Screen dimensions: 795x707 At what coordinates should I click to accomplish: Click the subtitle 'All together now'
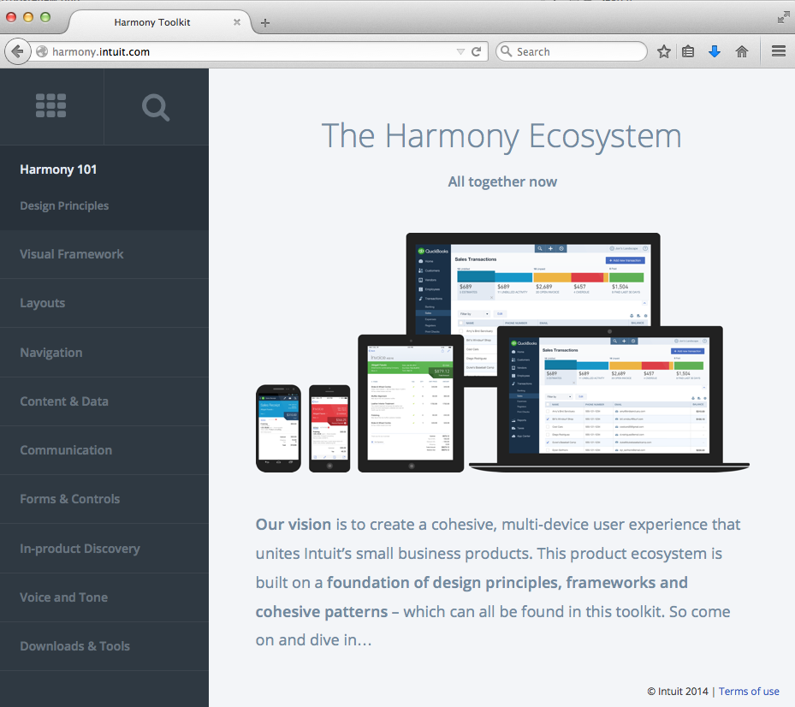(x=502, y=181)
